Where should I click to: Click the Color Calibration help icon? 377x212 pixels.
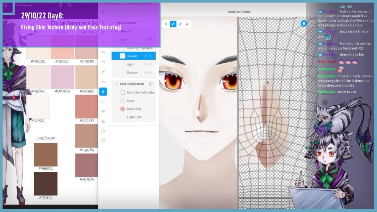tap(151, 84)
